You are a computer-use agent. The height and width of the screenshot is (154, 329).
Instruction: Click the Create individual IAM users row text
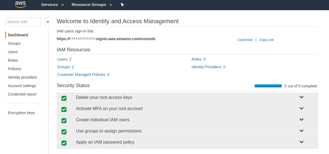tap(103, 120)
